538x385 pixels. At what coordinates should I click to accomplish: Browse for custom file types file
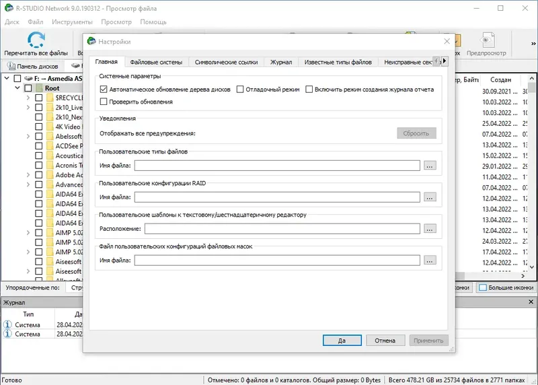pos(430,166)
